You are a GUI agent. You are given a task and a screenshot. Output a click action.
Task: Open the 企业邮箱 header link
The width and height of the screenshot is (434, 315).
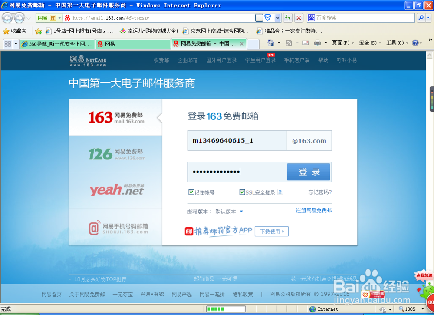(187, 60)
